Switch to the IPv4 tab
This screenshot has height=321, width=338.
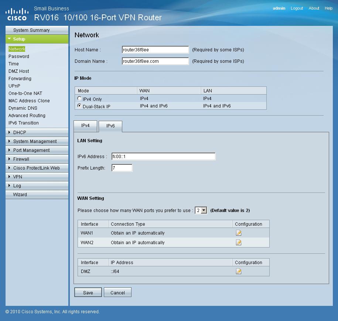[x=85, y=126]
